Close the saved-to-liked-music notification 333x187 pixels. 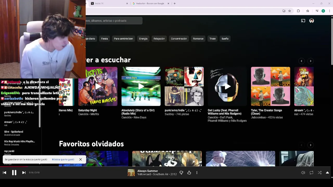[80, 159]
